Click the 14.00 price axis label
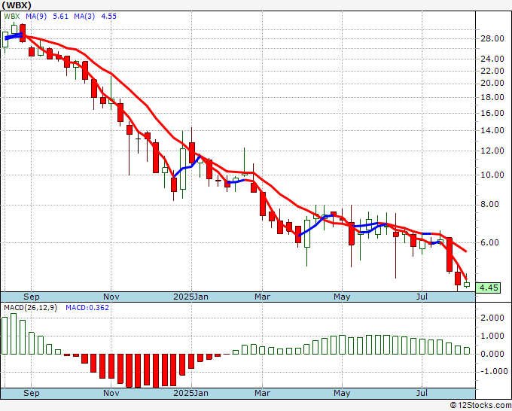The image size is (512, 411). pos(492,130)
